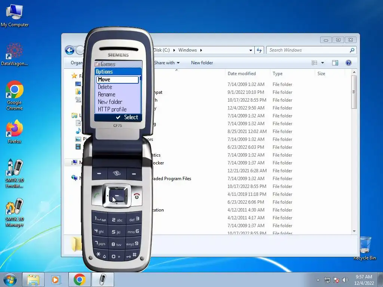
Task: Open My Computer desktop icon
Action: (15, 15)
